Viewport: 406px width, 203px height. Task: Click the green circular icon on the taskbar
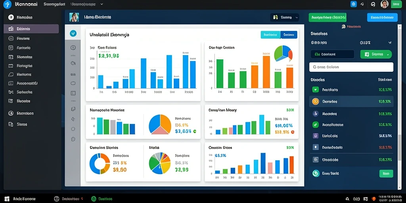[94, 199]
